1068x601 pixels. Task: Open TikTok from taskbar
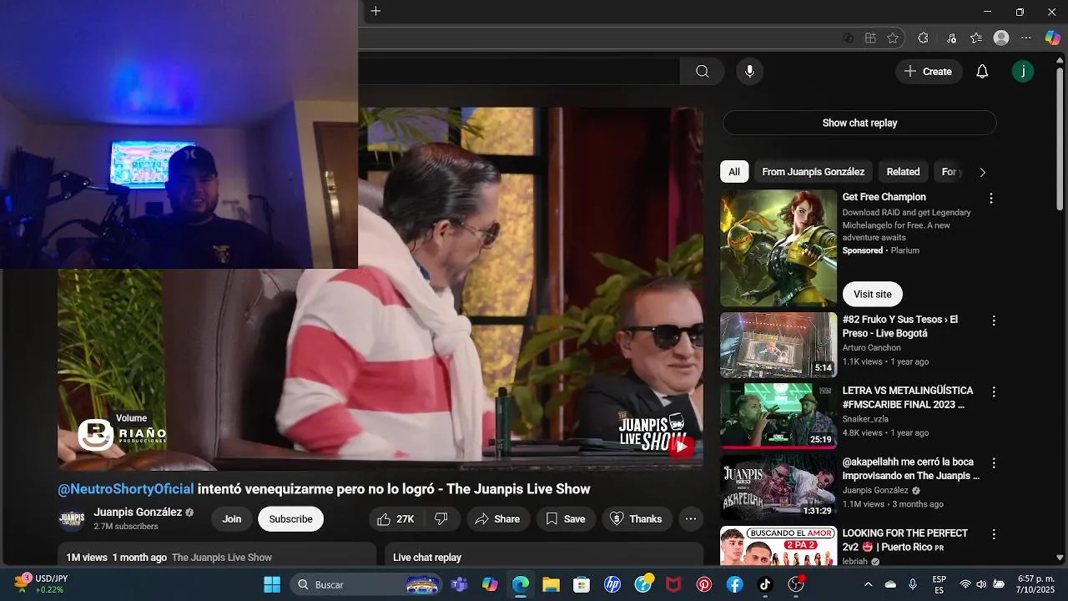pyautogui.click(x=765, y=584)
